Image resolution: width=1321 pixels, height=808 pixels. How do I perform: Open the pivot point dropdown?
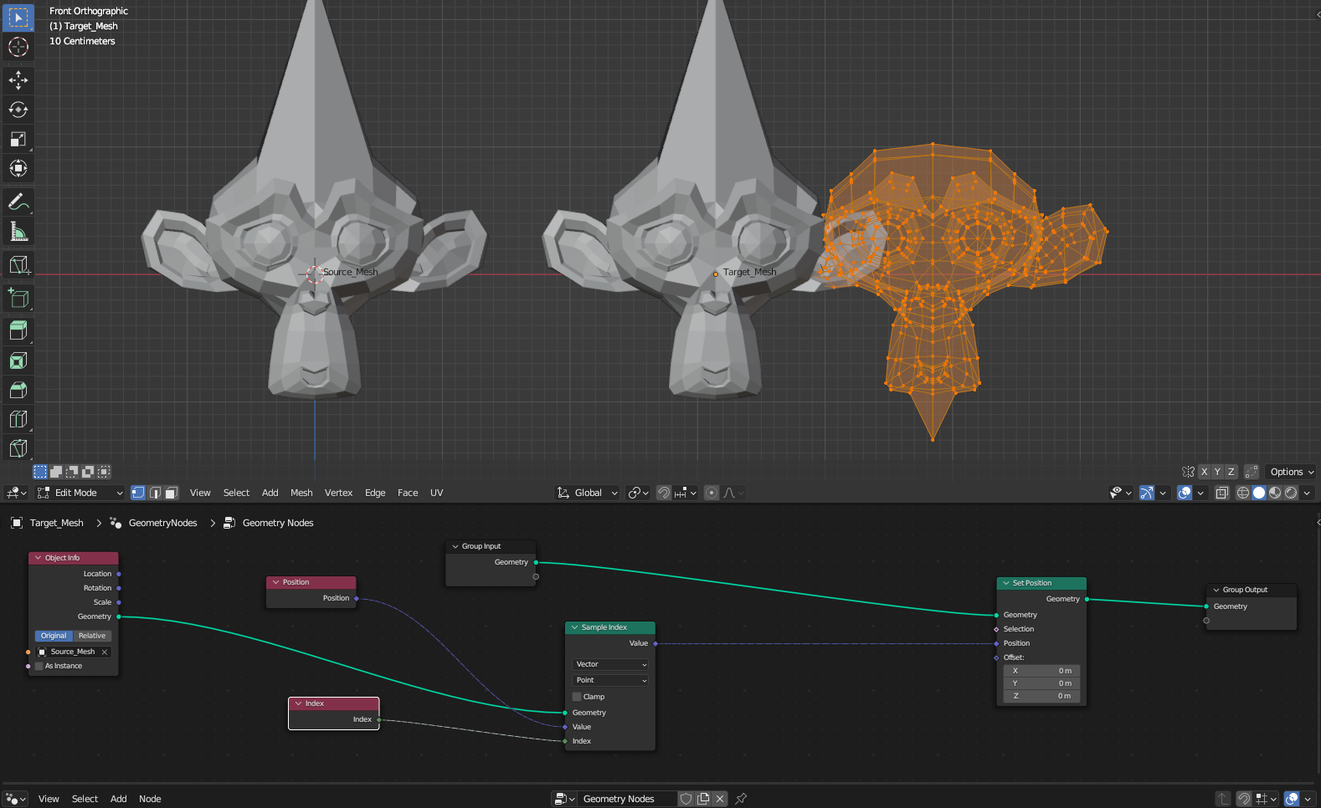point(639,493)
